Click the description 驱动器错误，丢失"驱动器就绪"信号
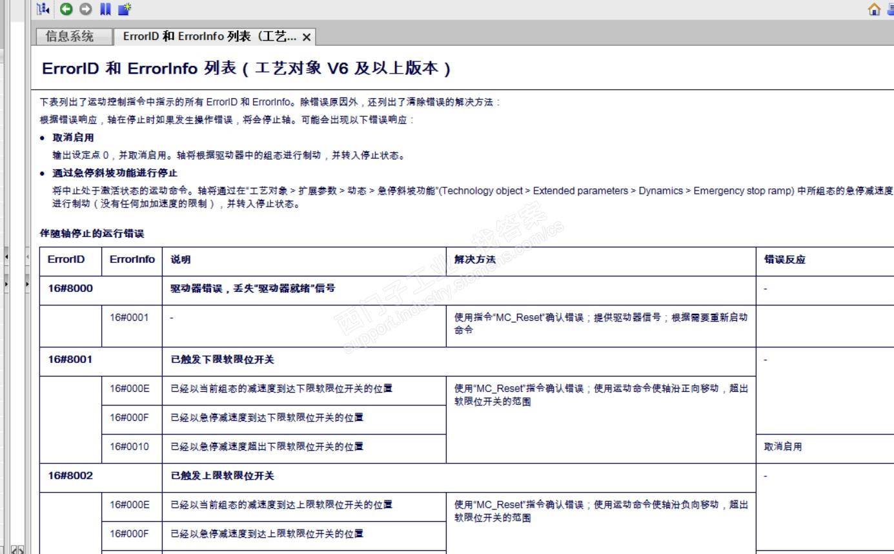 point(252,289)
